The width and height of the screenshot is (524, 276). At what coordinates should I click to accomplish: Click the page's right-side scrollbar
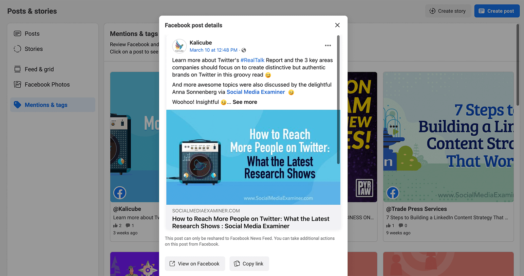[518, 65]
